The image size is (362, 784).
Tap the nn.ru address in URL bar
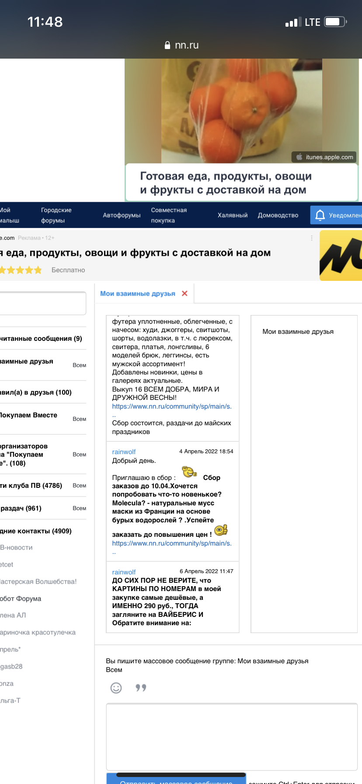[x=187, y=45]
